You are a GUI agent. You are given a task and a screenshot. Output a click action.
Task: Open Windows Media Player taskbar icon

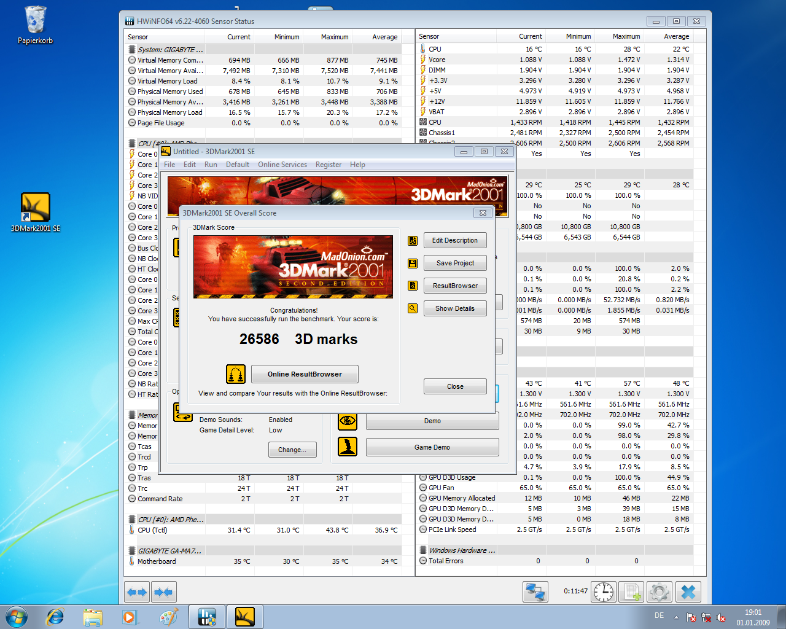coord(130,617)
